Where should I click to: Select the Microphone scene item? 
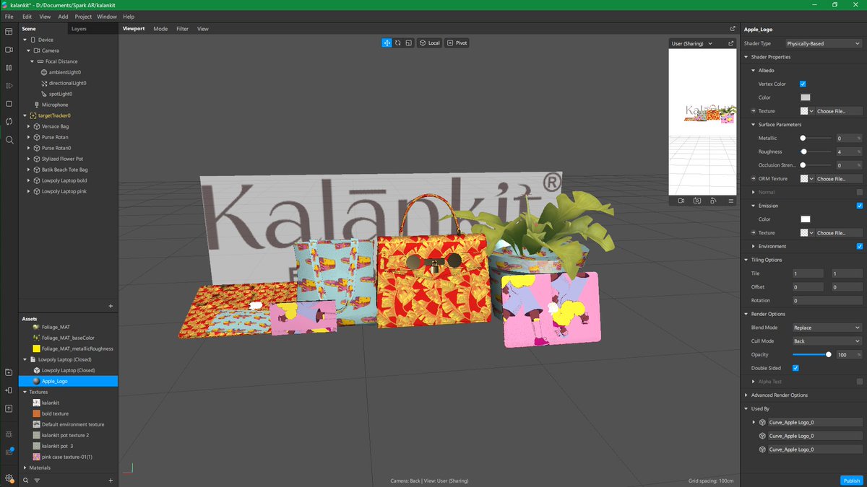[55, 105]
